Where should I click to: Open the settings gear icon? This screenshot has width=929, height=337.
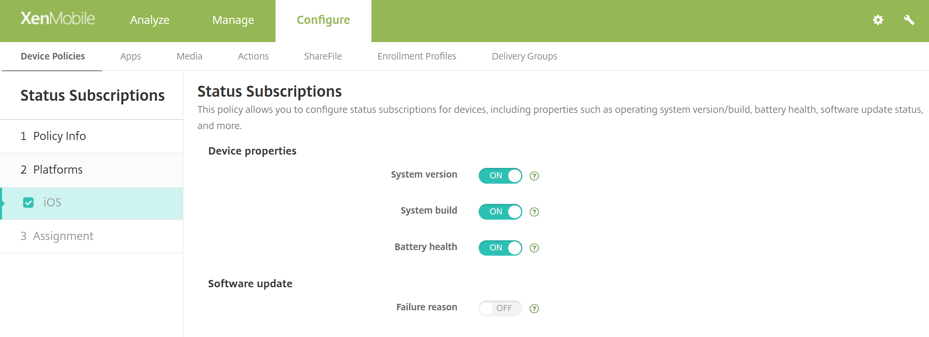tap(878, 20)
